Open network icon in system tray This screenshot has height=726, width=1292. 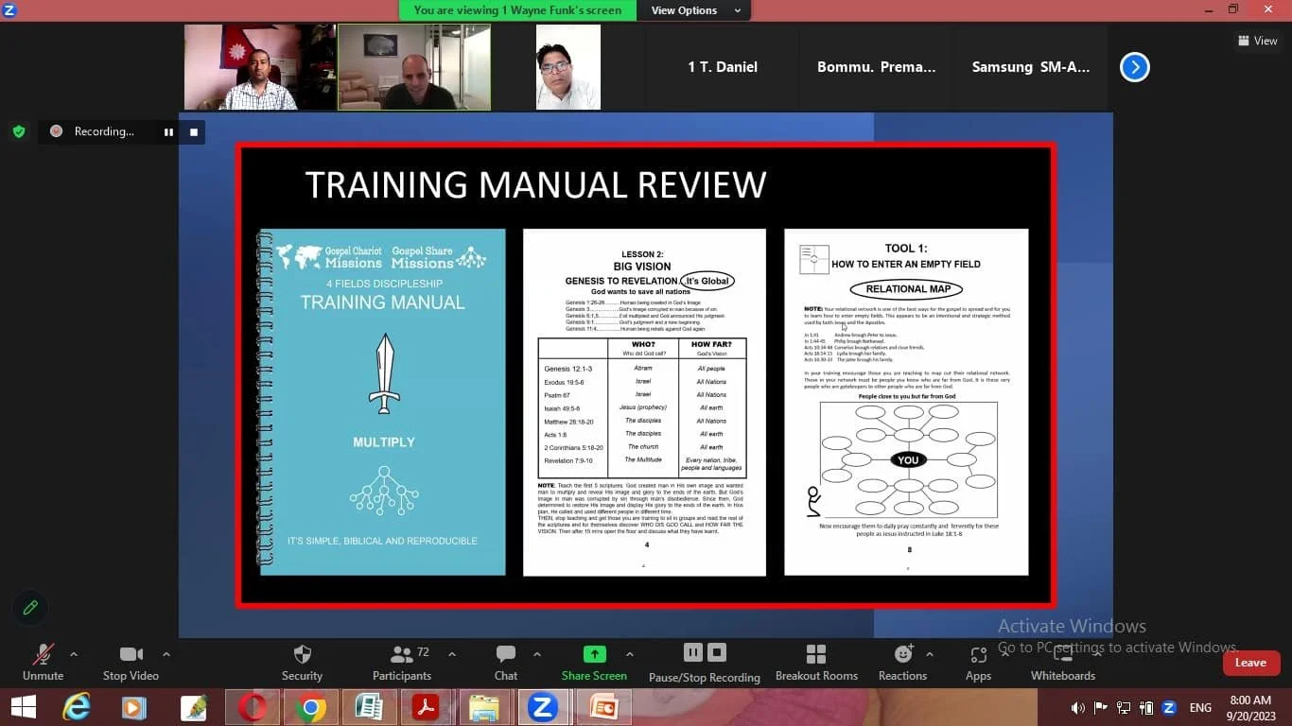pyautogui.click(x=1124, y=707)
